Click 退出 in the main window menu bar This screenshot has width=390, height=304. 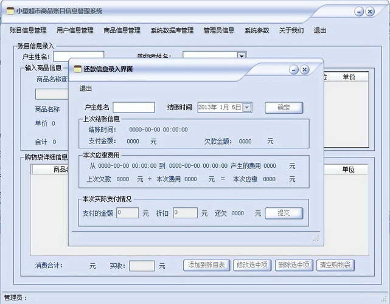[x=320, y=30]
